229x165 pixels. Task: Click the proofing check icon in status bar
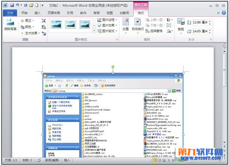pos(39,160)
